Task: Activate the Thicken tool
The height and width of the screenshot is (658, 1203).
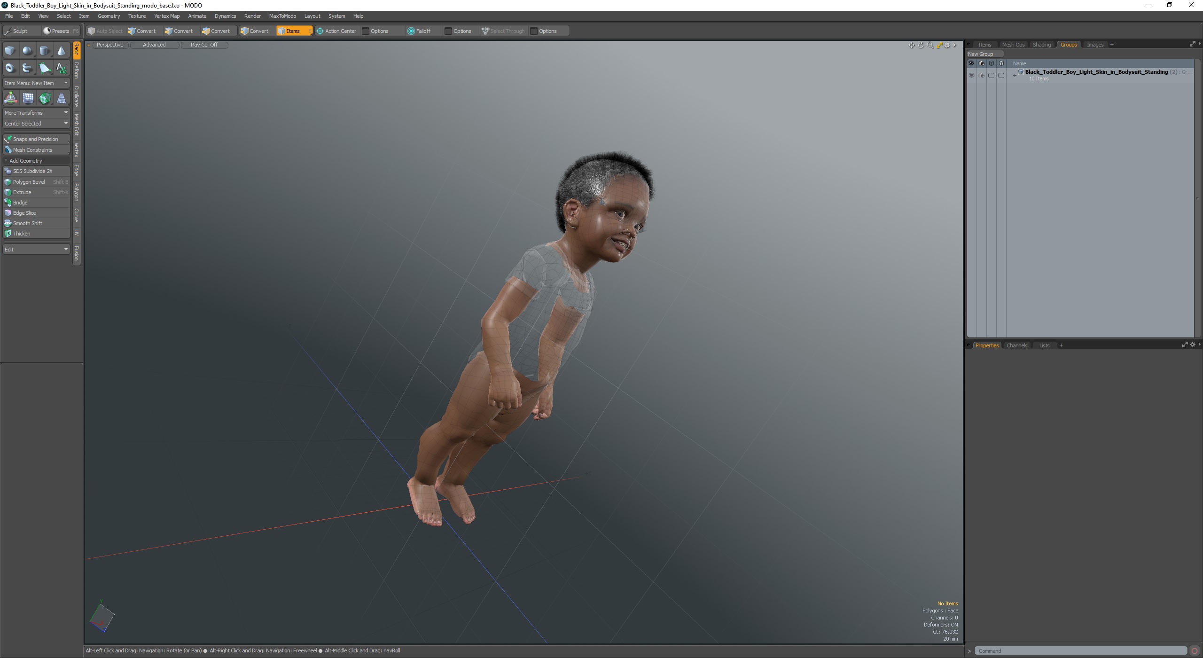Action: tap(36, 234)
